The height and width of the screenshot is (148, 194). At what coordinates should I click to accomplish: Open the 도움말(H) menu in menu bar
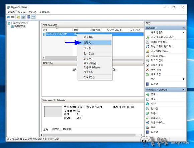click(44, 12)
